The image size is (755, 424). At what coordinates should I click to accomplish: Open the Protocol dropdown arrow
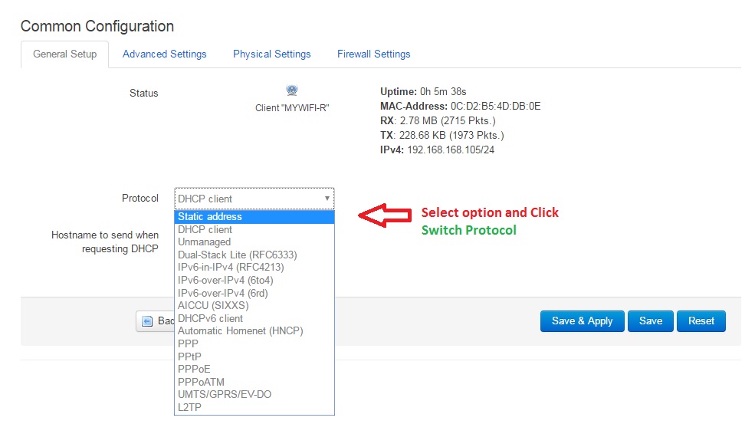[327, 198]
